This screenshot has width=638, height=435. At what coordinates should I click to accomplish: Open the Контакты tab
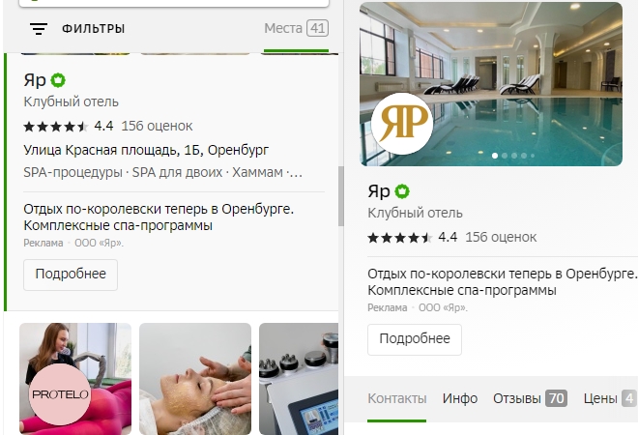click(x=396, y=398)
